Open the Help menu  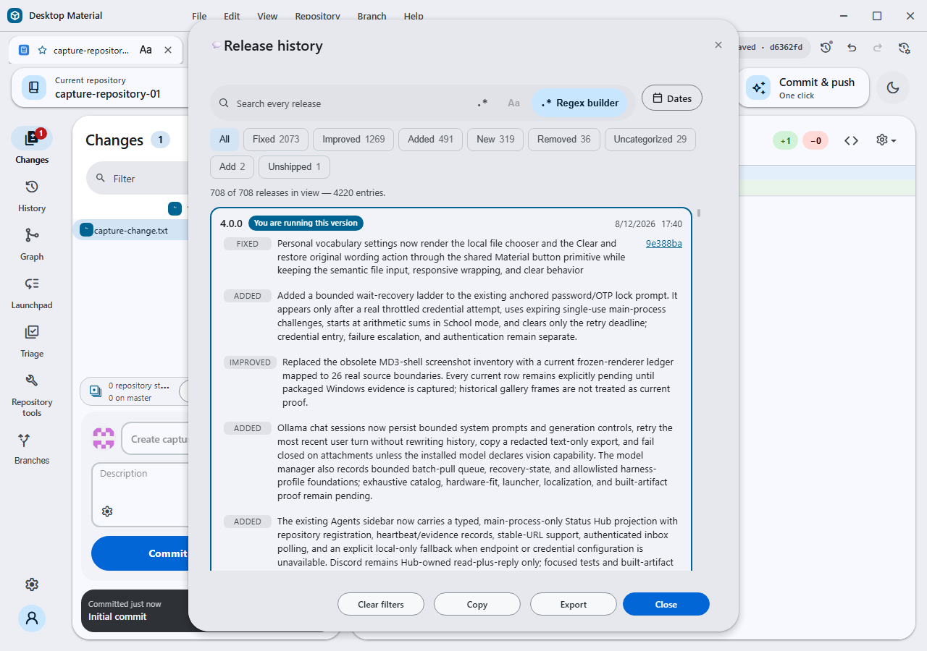click(x=414, y=16)
